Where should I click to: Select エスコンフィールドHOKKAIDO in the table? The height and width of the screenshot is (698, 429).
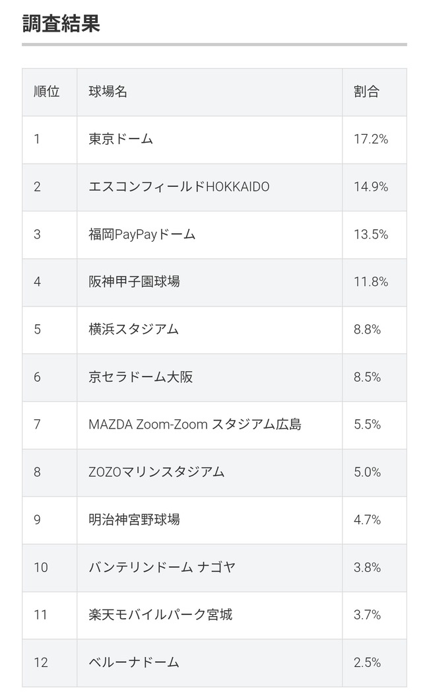point(179,187)
